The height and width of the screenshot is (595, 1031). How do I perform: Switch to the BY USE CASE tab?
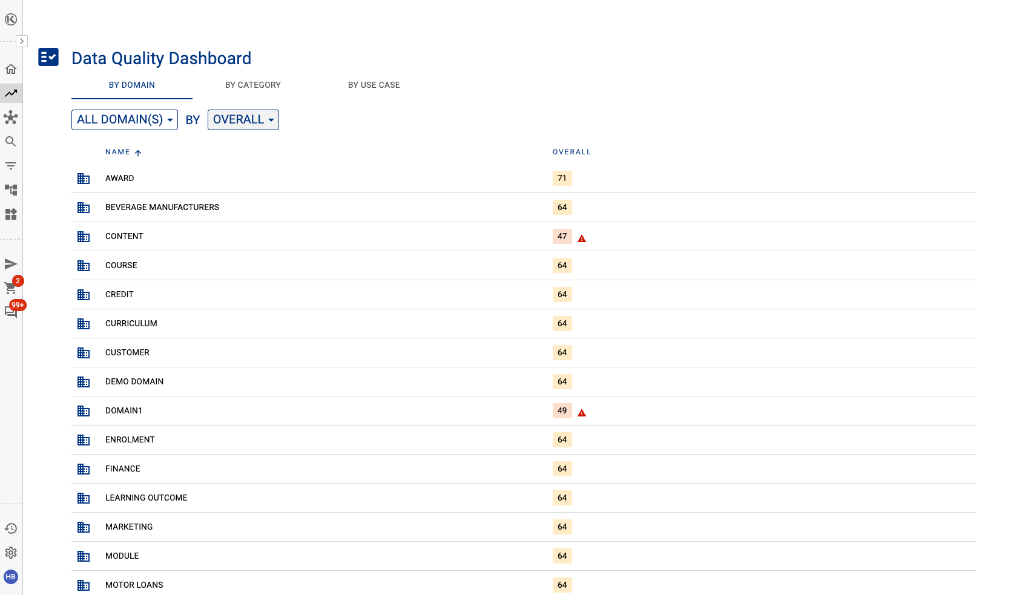(374, 85)
